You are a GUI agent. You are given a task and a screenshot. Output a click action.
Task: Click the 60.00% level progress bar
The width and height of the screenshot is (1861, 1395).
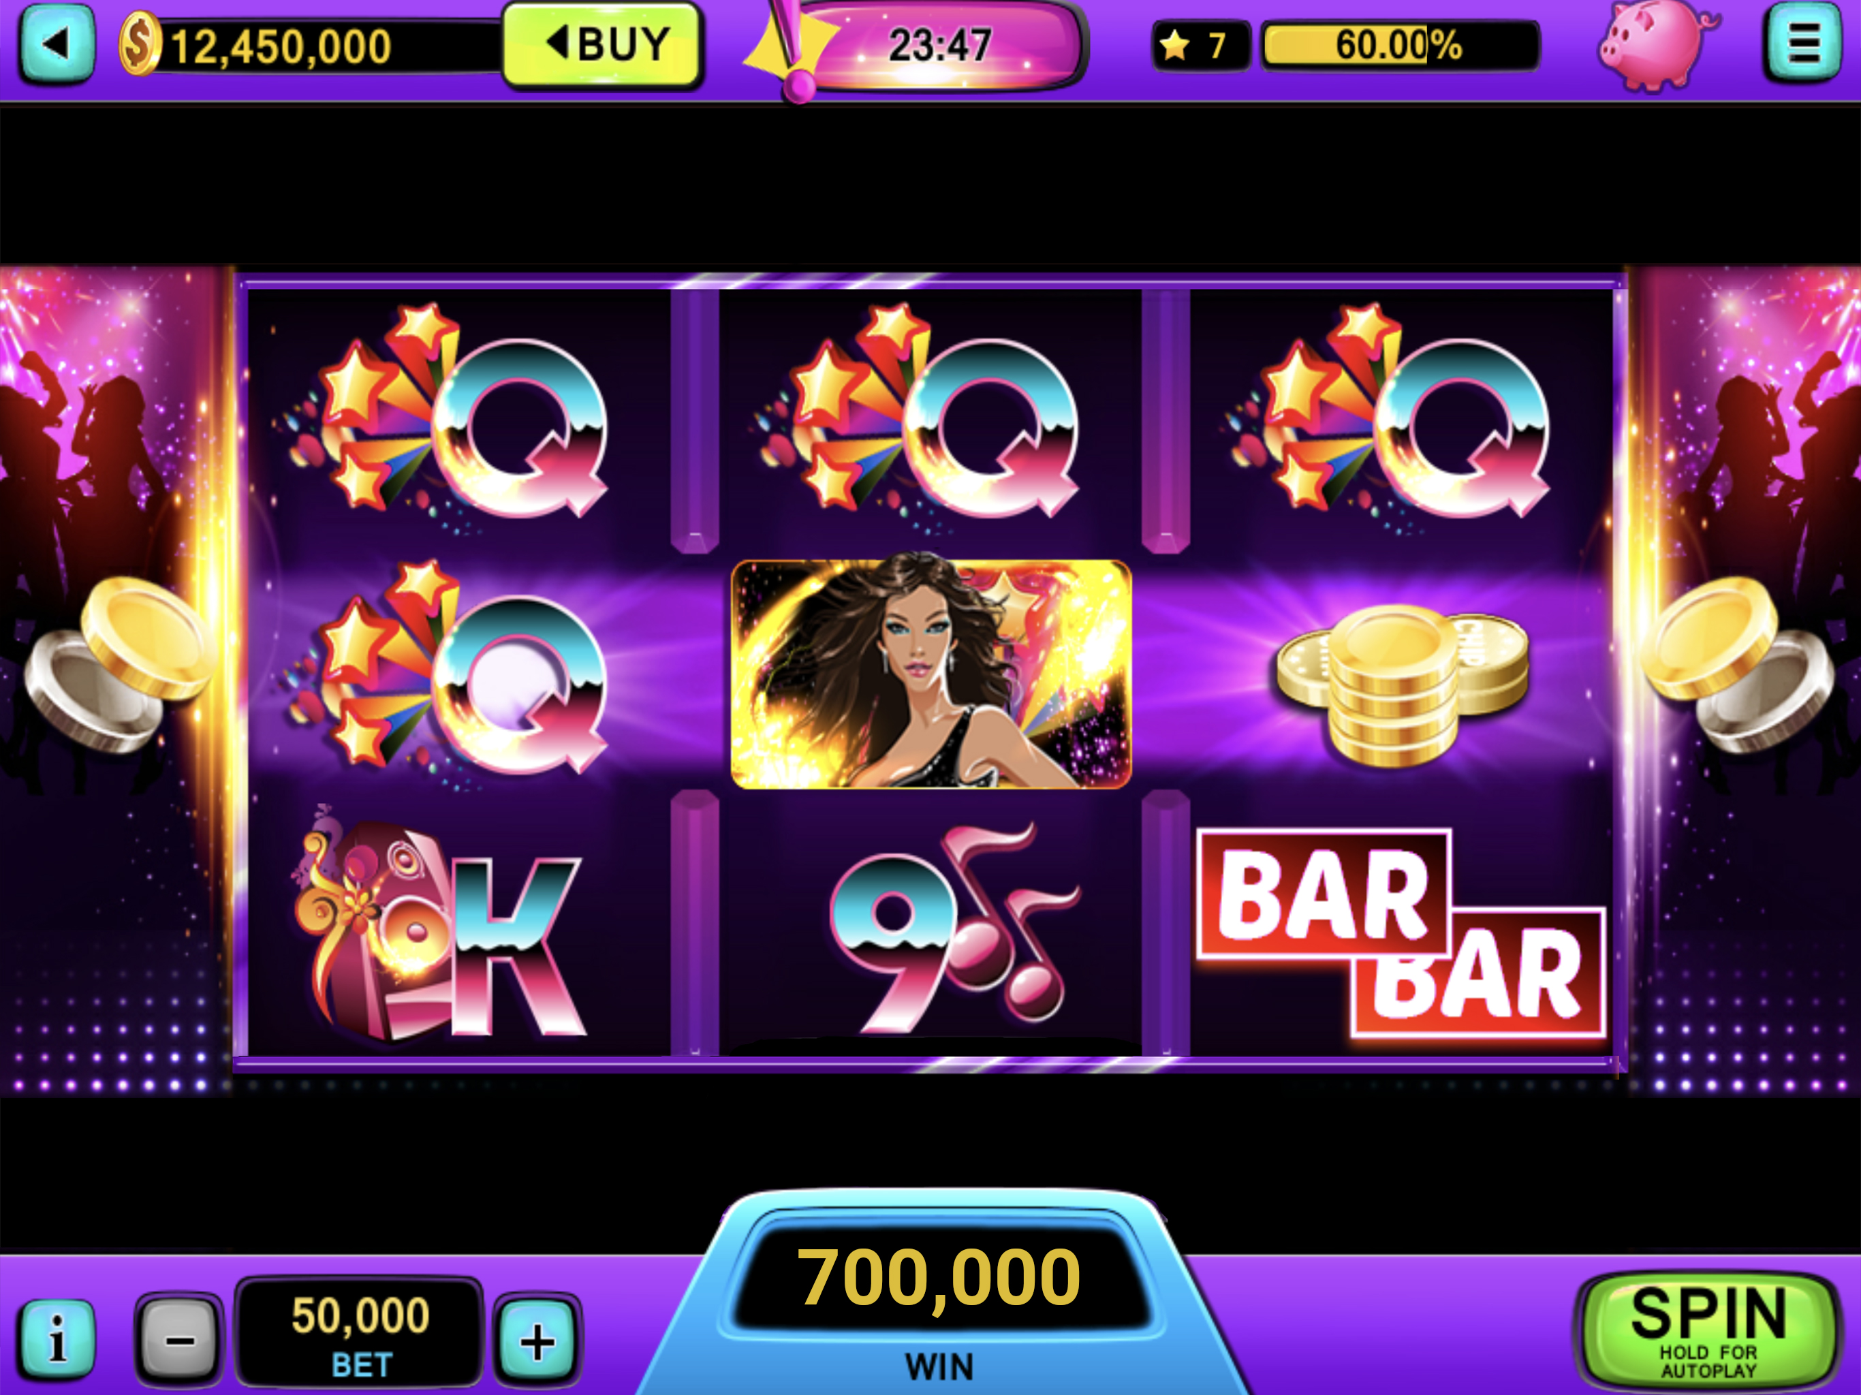1400,46
